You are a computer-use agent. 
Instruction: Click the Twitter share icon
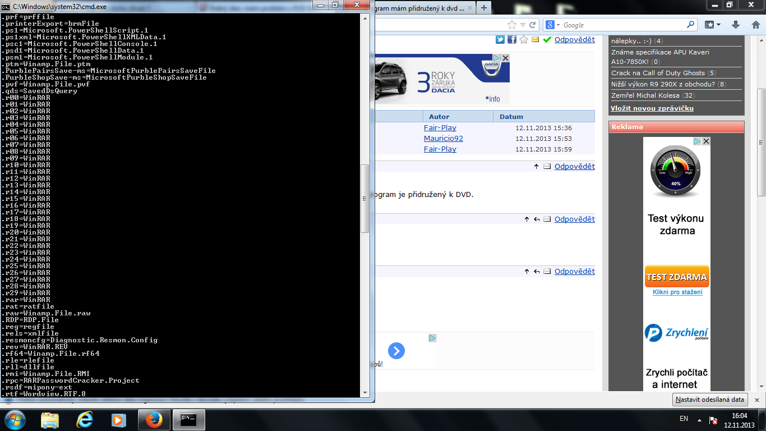click(500, 39)
